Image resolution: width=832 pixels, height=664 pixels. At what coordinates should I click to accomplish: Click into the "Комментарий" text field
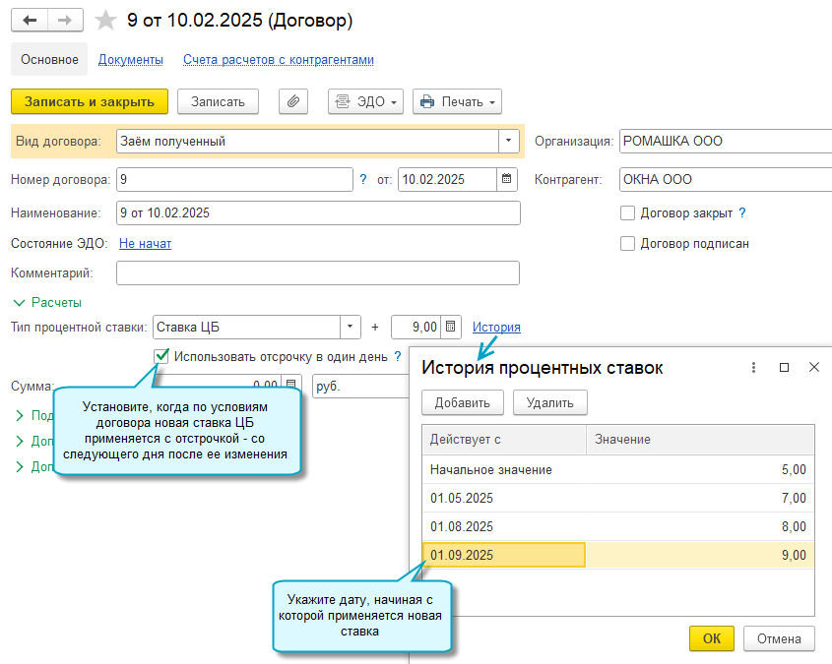pos(317,272)
